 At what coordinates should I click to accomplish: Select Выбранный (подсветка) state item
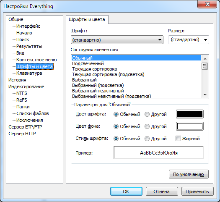[136, 85]
